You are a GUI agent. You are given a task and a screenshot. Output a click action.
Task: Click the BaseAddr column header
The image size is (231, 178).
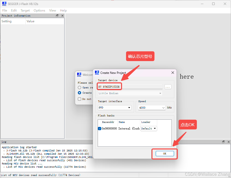(109, 122)
